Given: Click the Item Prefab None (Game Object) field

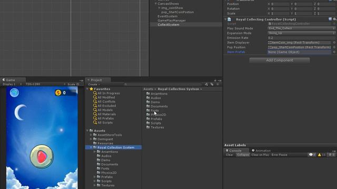Looking at the screenshot, I should tap(300, 52).
